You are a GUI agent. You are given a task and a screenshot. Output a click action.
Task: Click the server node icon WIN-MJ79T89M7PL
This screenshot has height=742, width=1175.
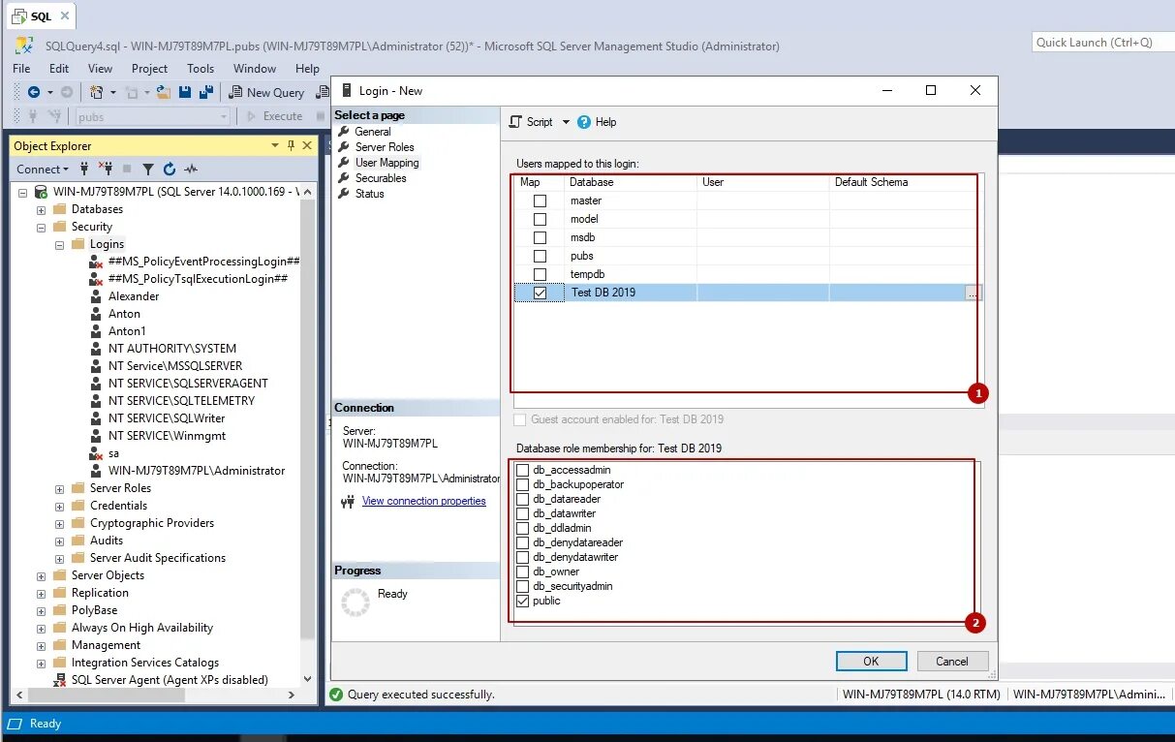click(41, 192)
